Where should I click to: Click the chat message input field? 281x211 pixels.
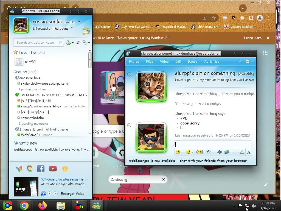point(213,144)
